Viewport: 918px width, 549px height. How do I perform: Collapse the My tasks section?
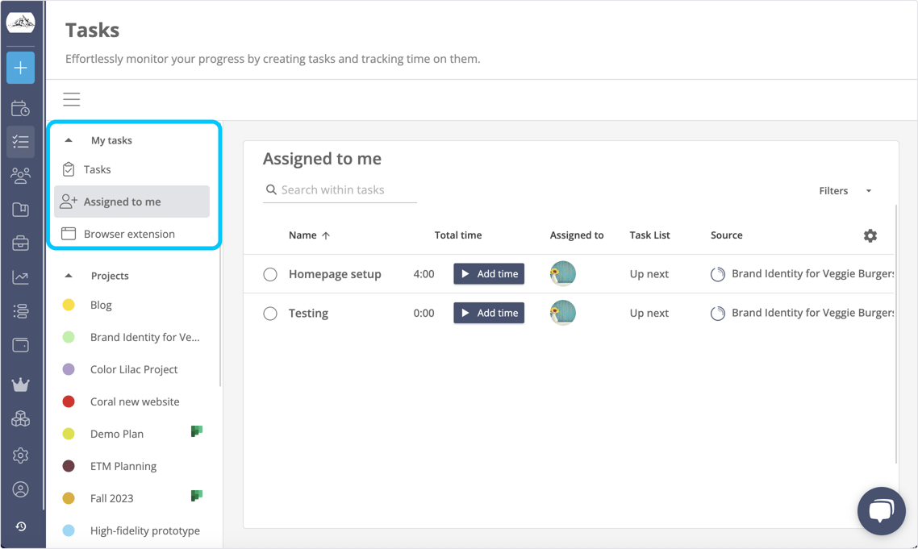(x=69, y=139)
